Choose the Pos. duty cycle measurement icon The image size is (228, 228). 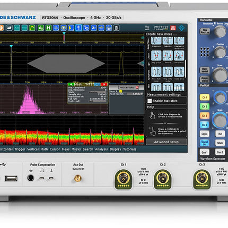tap(156, 72)
